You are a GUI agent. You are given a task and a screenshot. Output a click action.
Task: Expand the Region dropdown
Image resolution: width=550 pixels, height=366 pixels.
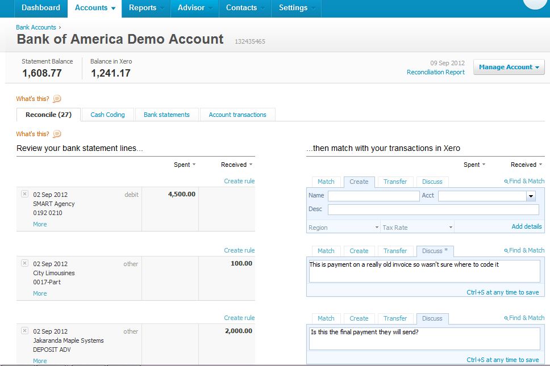[377, 228]
